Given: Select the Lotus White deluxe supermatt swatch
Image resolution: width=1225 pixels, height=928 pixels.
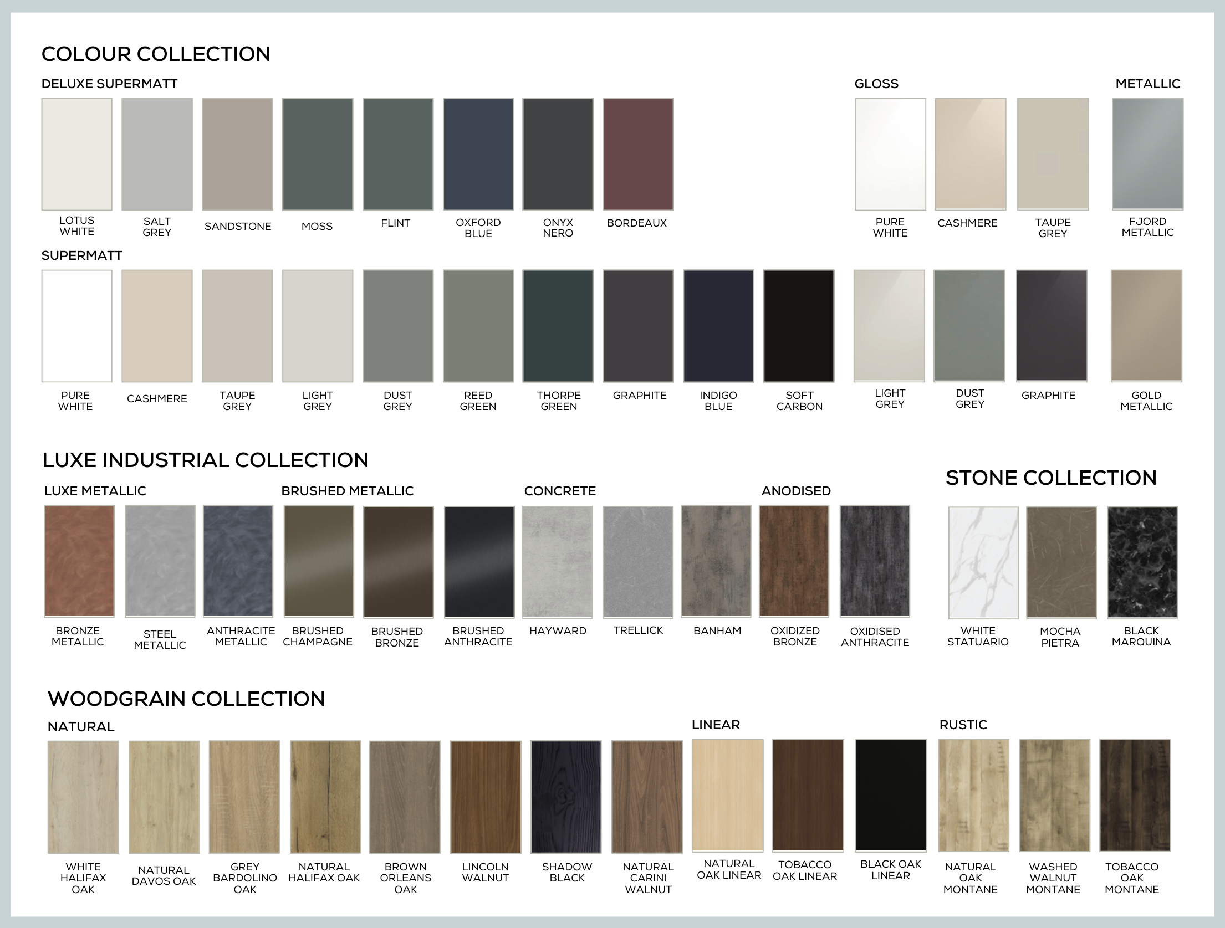Looking at the screenshot, I should [76, 154].
